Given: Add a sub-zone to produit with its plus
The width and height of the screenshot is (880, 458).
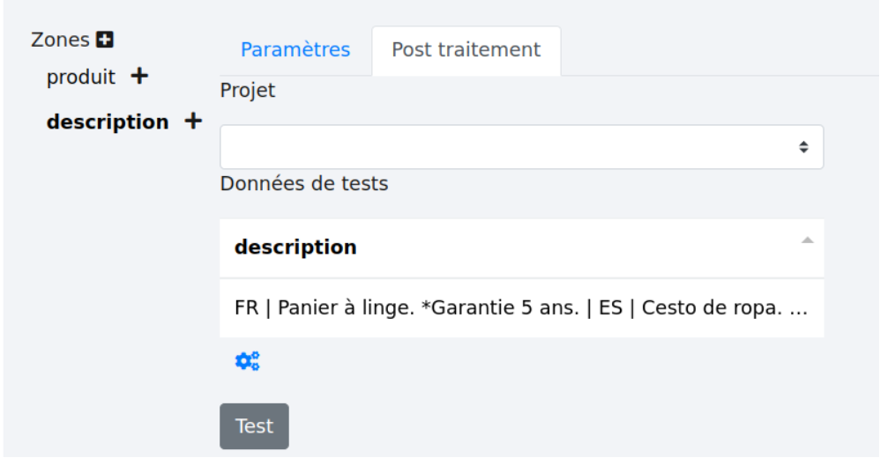Looking at the screenshot, I should point(138,77).
